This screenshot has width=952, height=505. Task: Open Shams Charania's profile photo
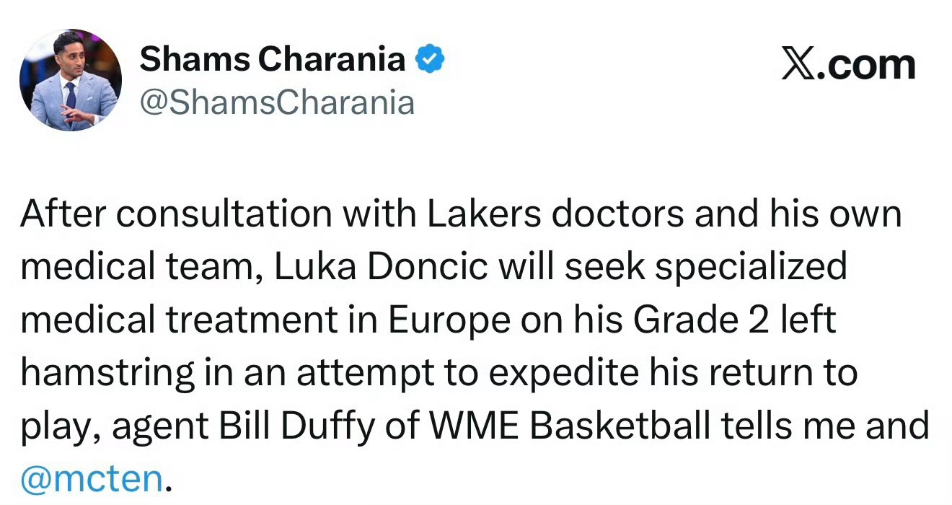pos(71,81)
